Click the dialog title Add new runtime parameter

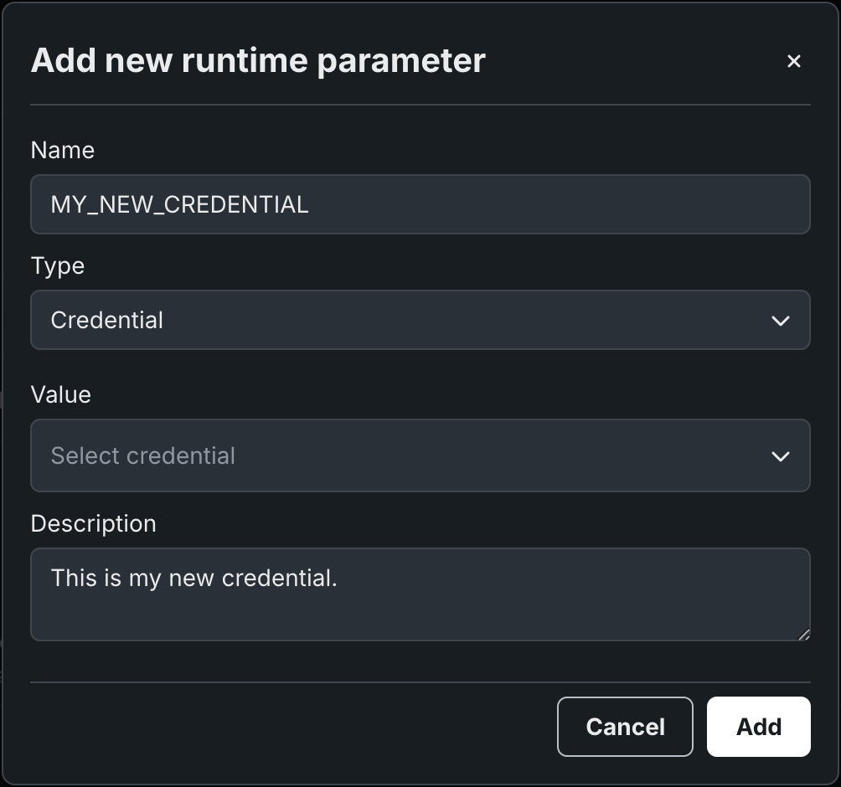pos(258,61)
